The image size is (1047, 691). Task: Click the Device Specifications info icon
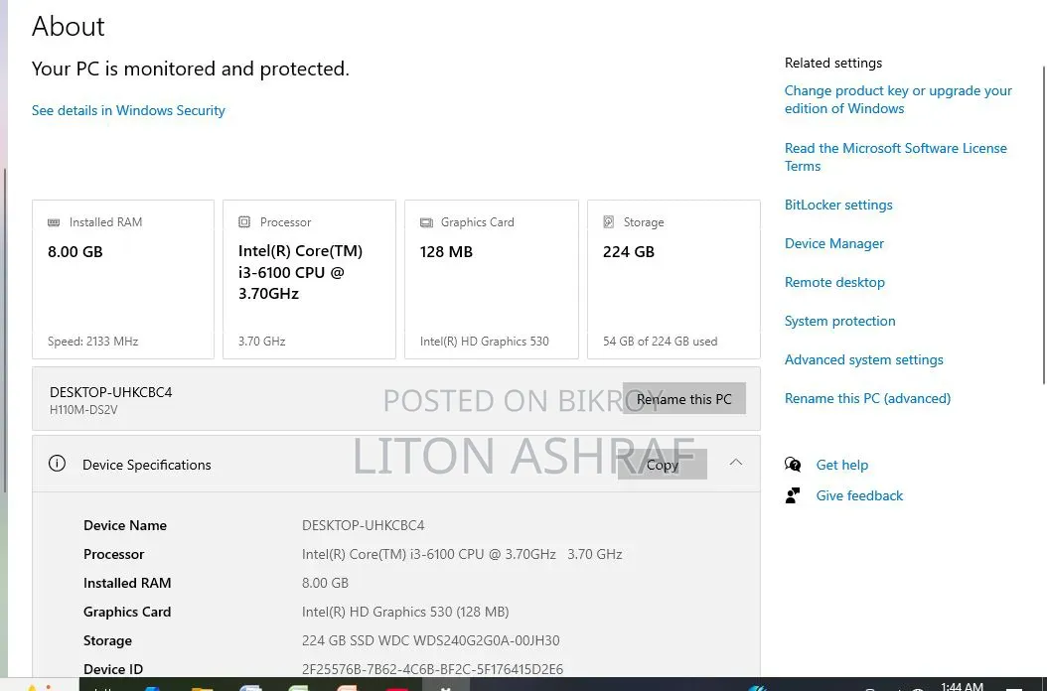tap(58, 464)
